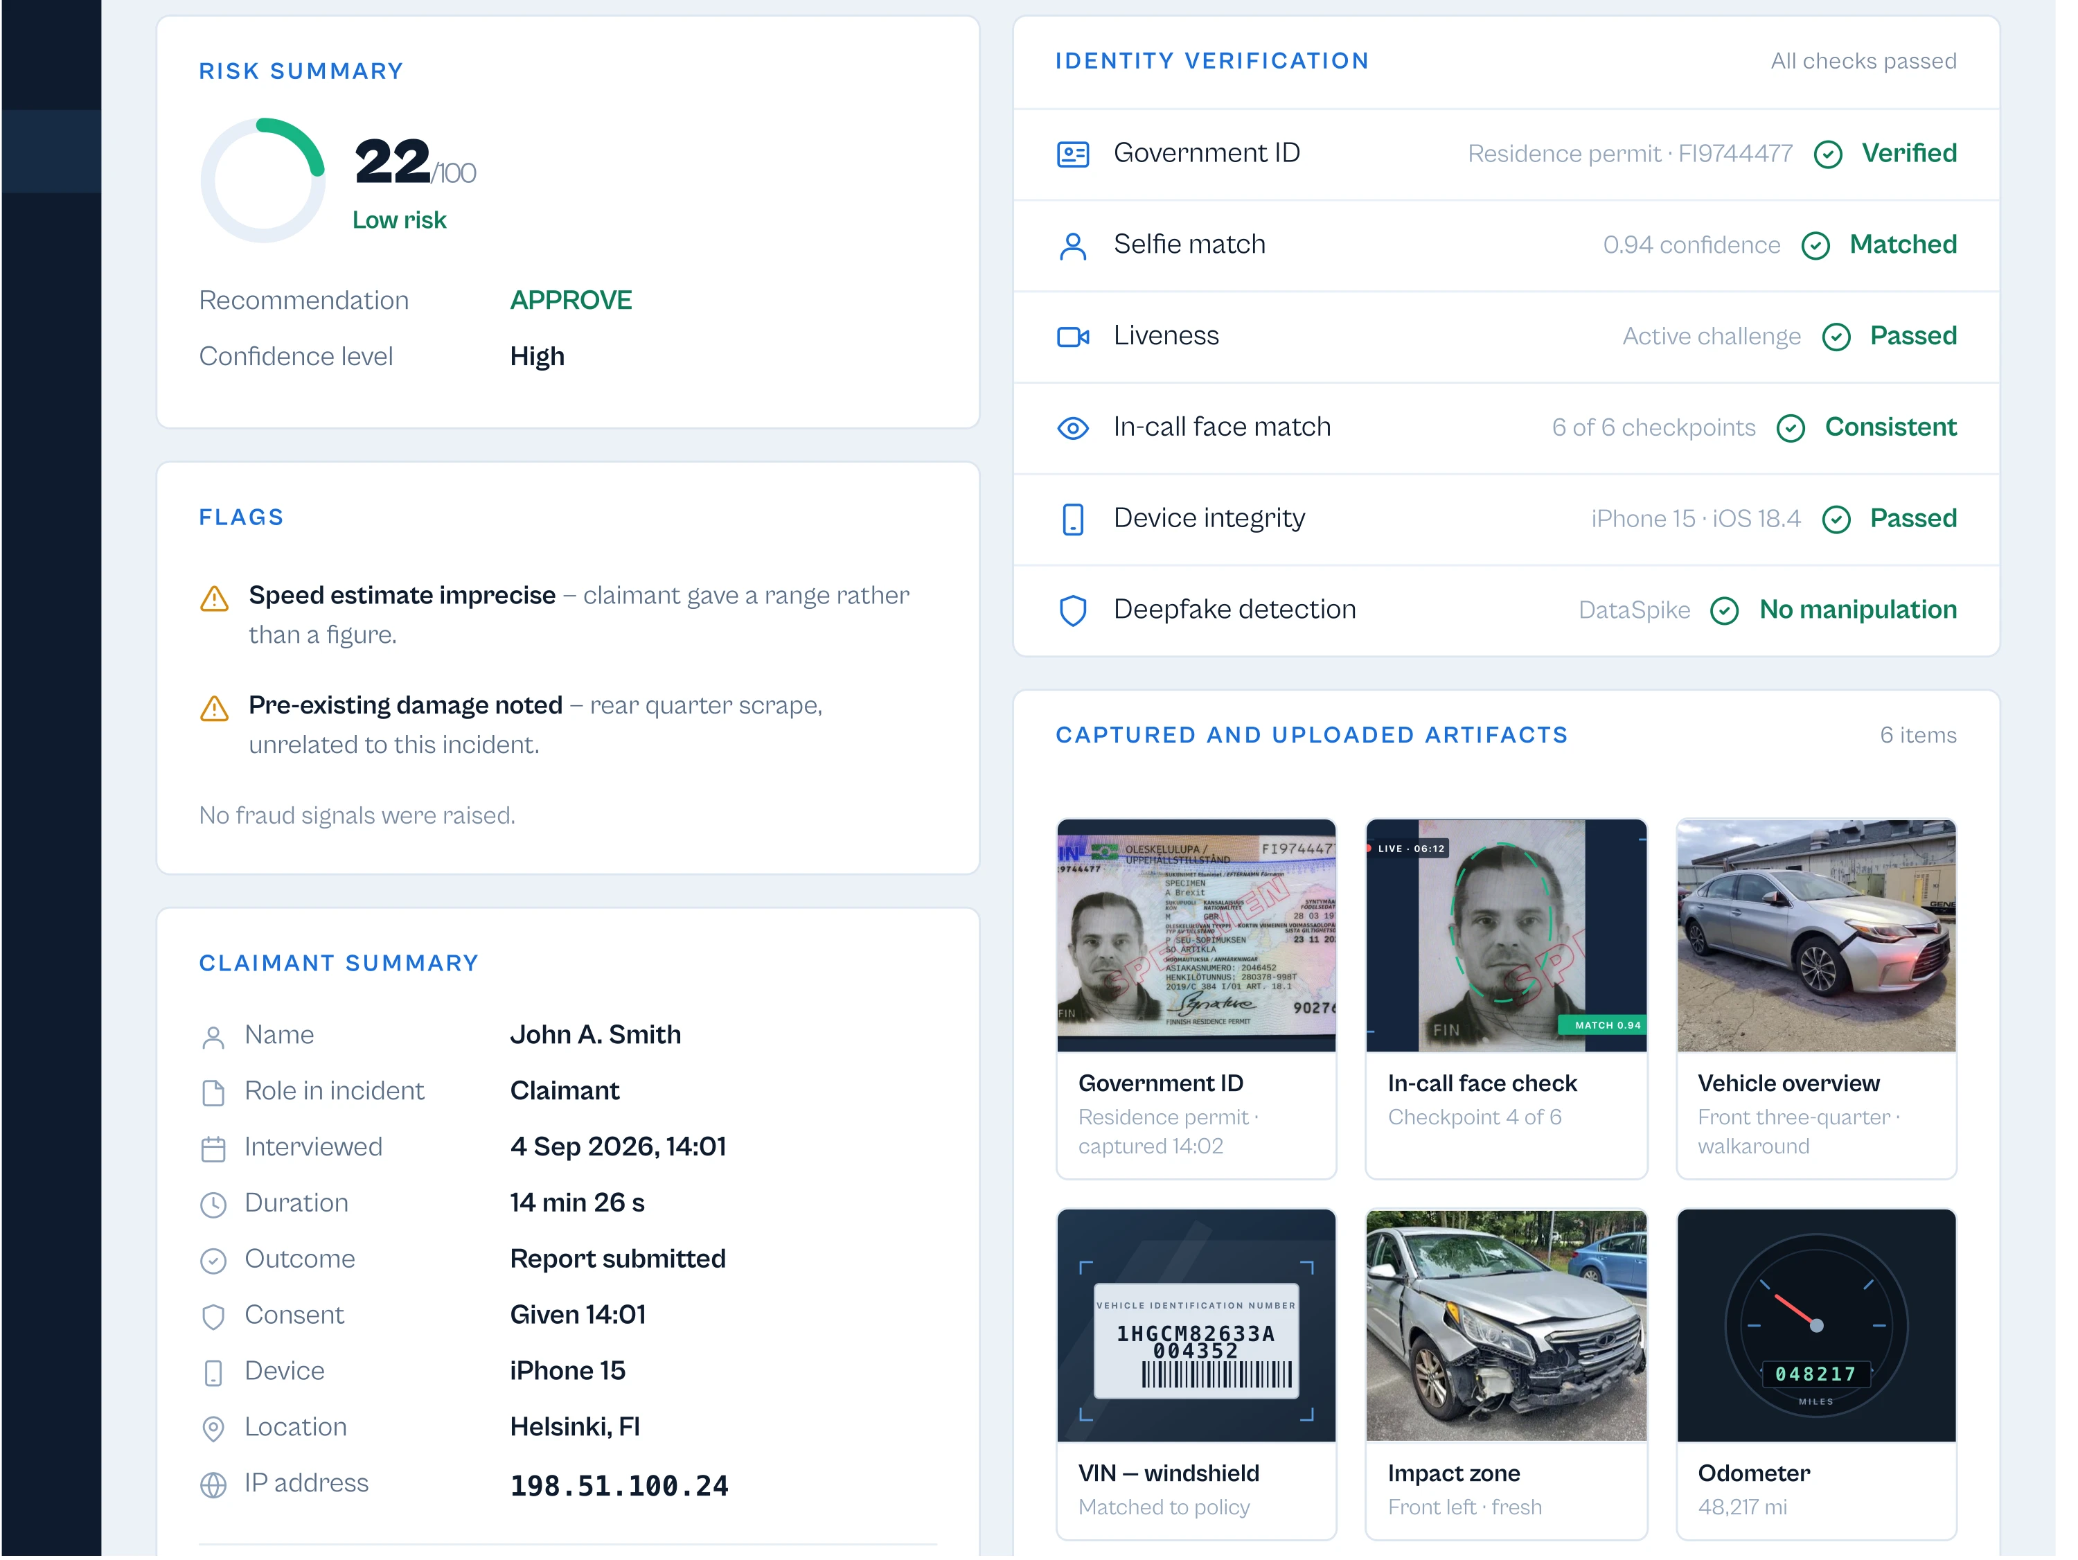This screenshot has width=2078, height=1560.
Task: Click the 'Low risk' label
Action: [x=399, y=221]
